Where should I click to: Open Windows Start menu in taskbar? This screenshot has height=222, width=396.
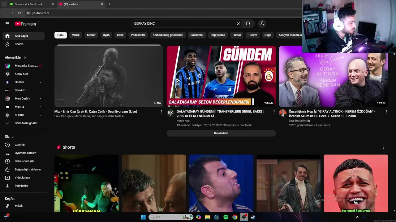click(143, 217)
